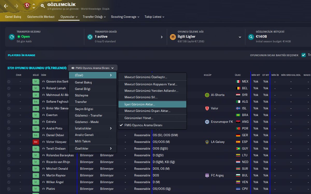
Task: Click the Srb badge for Sofiane Feghouli
Action: click(36, 102)
